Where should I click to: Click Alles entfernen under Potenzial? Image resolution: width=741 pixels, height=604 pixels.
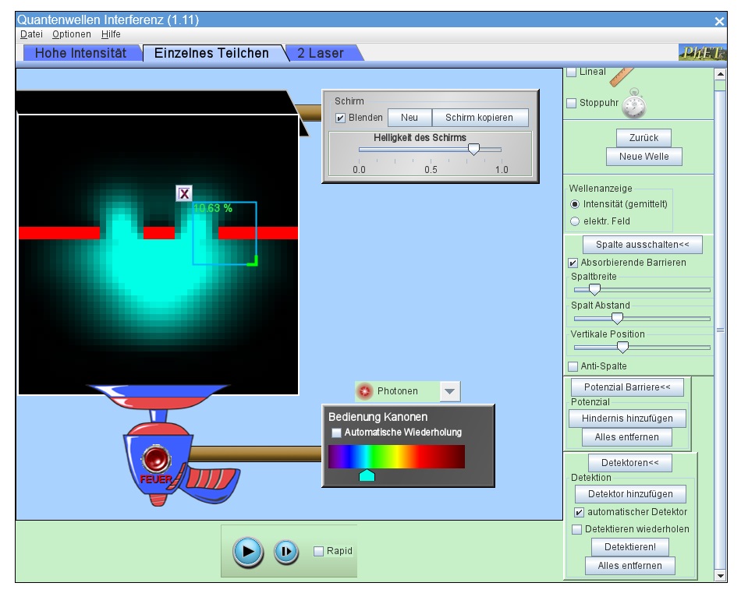(x=626, y=437)
